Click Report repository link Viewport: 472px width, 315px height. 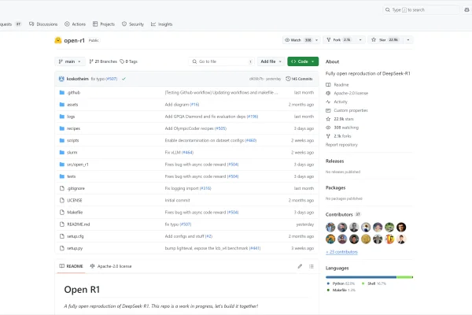[x=341, y=145]
